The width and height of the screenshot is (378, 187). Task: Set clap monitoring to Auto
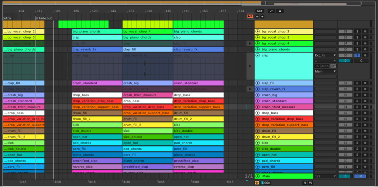(x=325, y=66)
